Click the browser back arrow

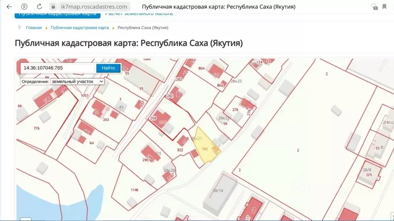pos(8,6)
